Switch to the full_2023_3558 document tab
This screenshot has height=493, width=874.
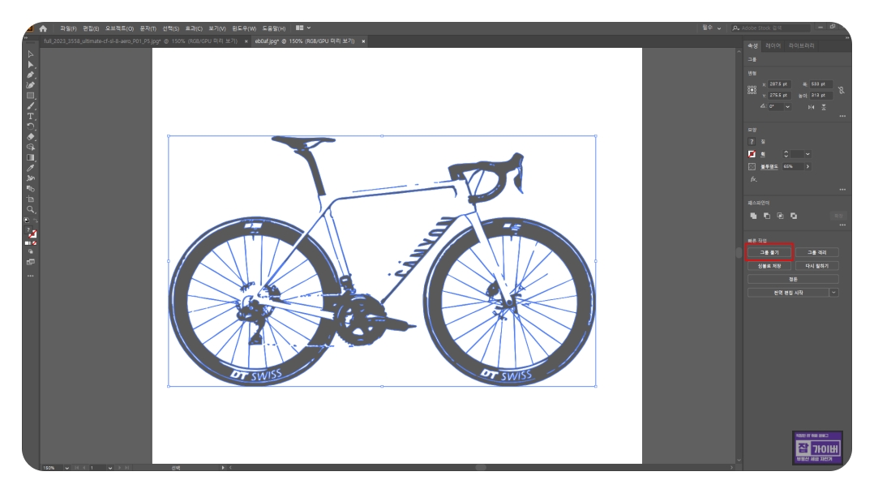(141, 41)
